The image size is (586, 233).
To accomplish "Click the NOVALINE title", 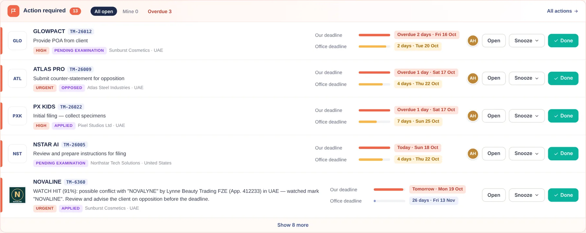I will coord(47,182).
